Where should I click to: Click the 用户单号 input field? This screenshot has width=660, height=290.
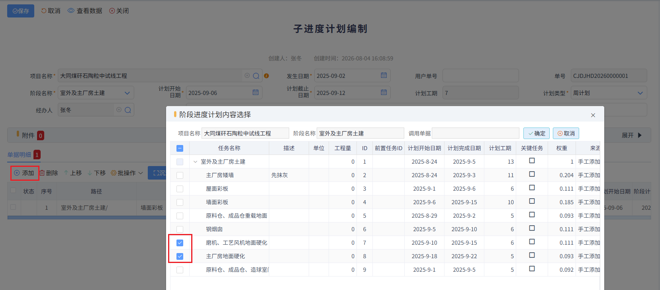coord(481,76)
